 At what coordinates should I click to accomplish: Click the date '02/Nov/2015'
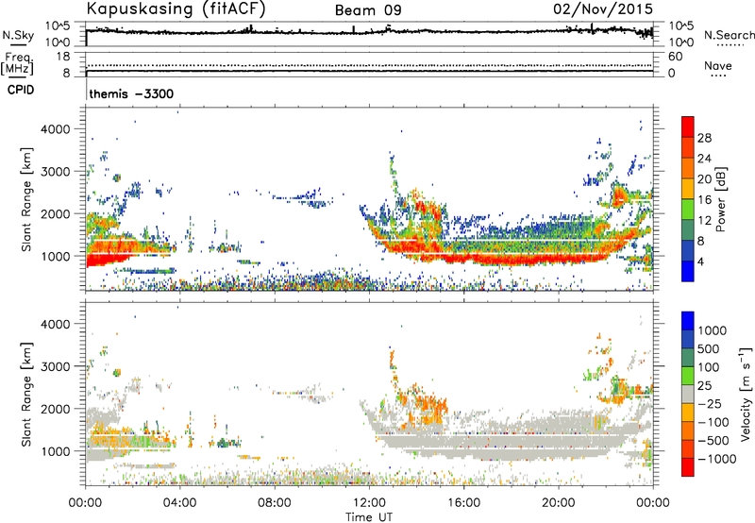point(603,8)
